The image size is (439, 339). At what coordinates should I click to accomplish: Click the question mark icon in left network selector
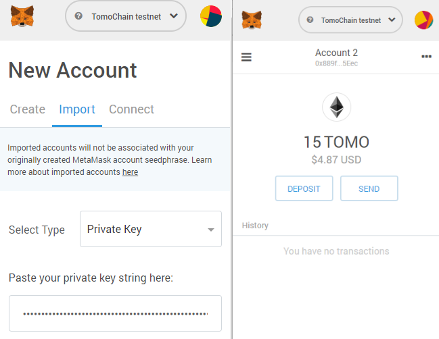point(80,16)
